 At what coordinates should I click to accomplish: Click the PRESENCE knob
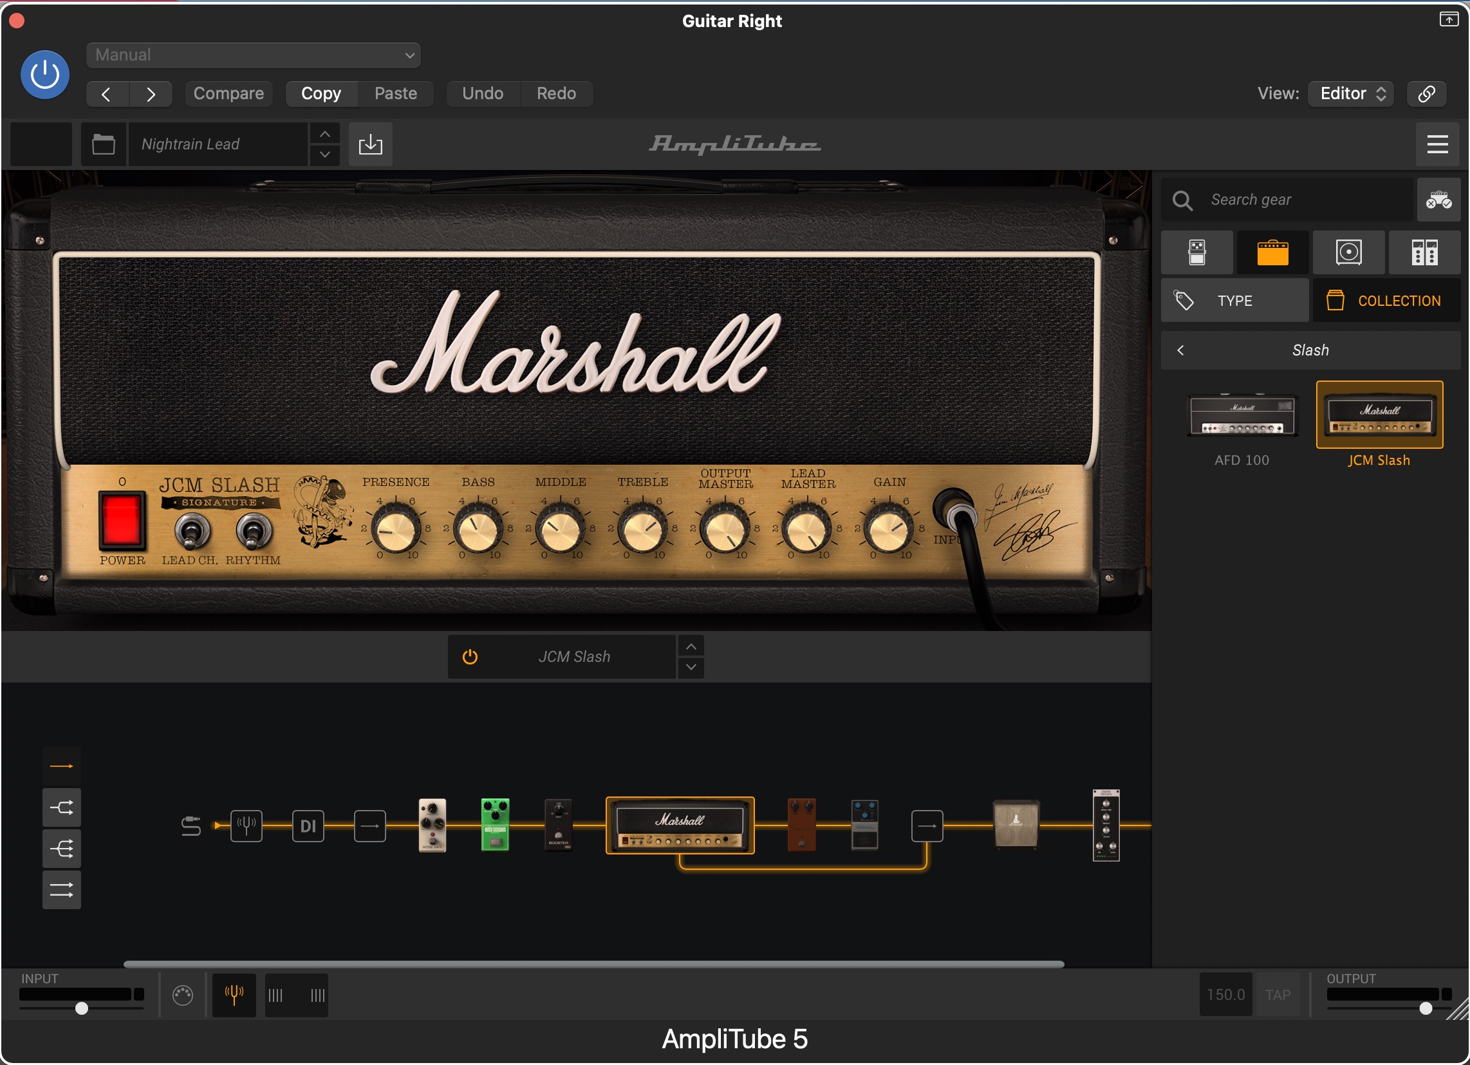click(395, 530)
